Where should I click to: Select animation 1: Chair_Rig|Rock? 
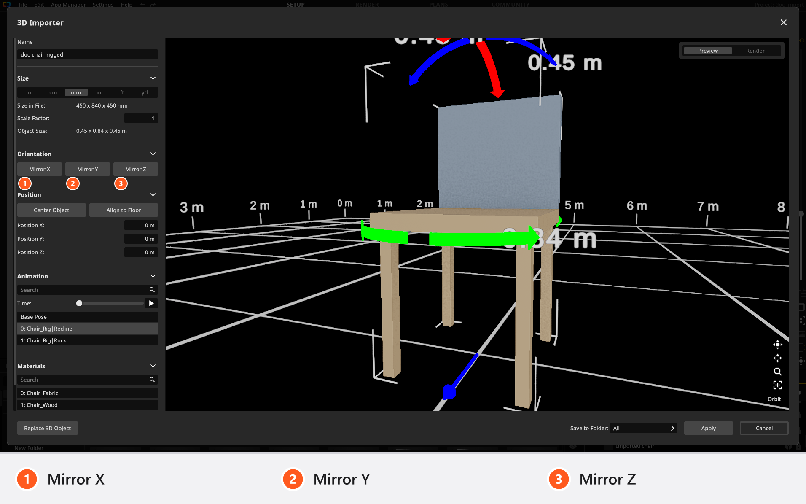point(88,340)
